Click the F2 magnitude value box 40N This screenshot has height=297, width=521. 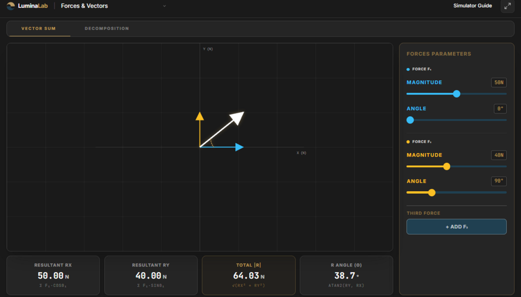point(499,155)
